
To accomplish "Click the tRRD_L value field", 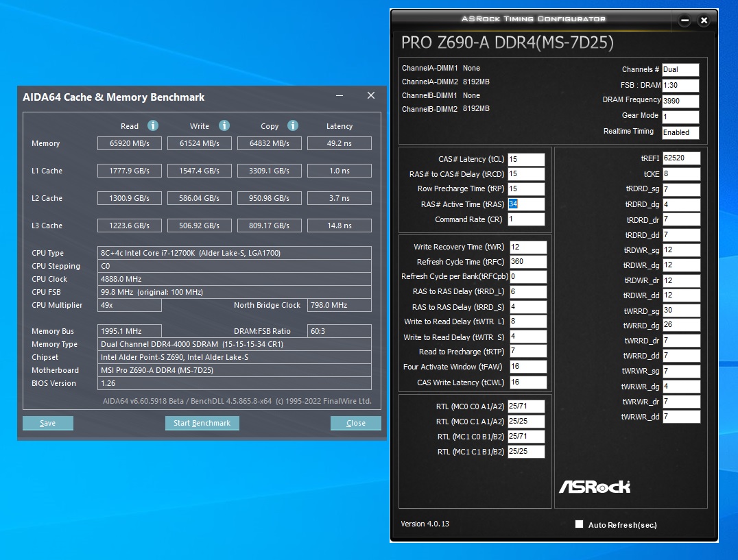I will [528, 291].
